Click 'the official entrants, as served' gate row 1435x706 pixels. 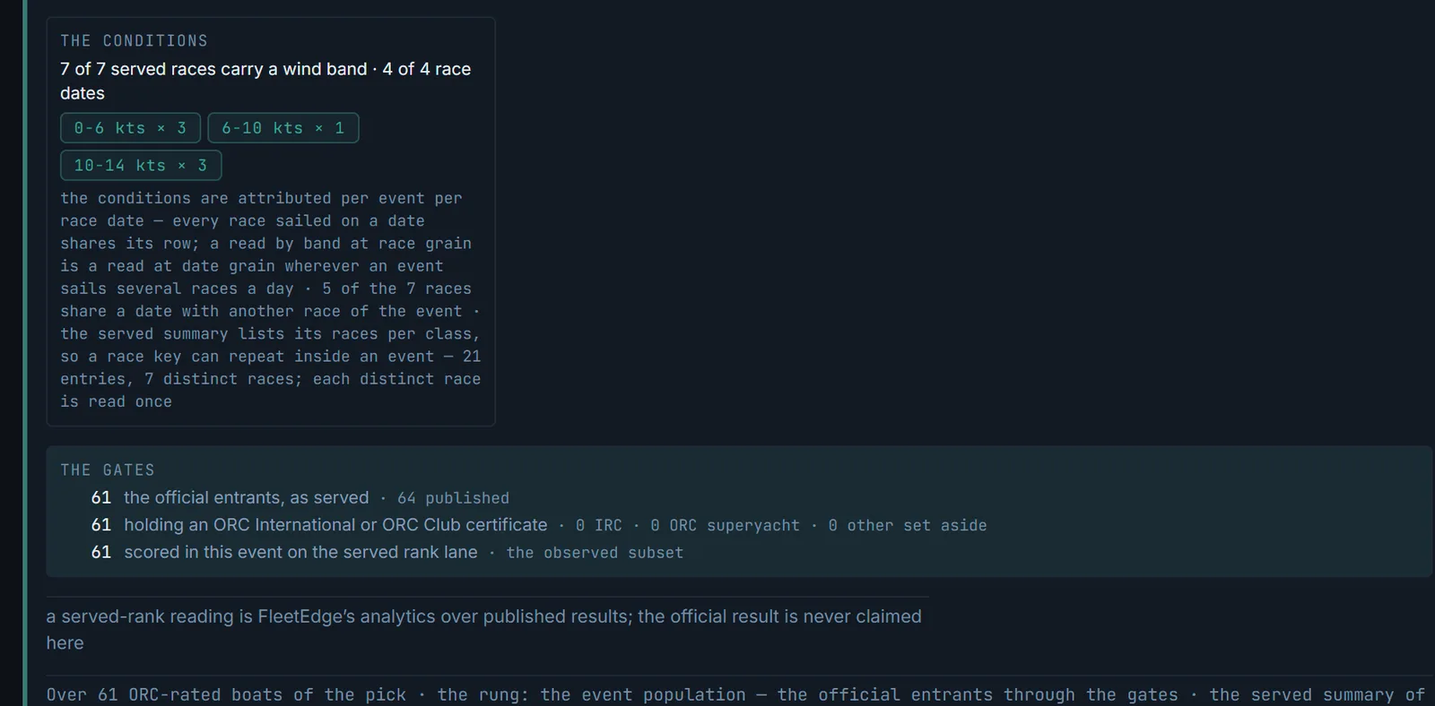247,497
